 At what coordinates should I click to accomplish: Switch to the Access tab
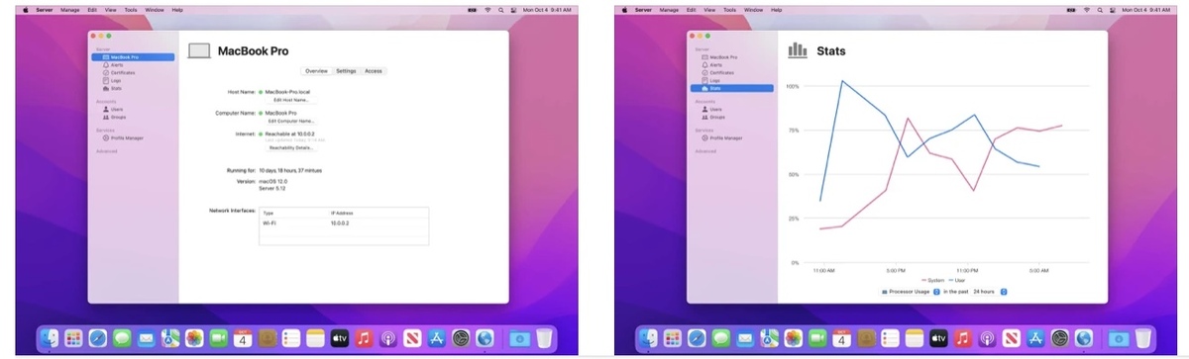[373, 71]
